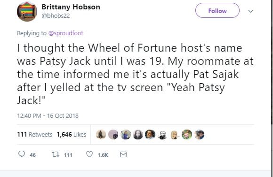The height and width of the screenshot is (177, 273).
Task: Click the reply speech bubble icon
Action: point(22,154)
